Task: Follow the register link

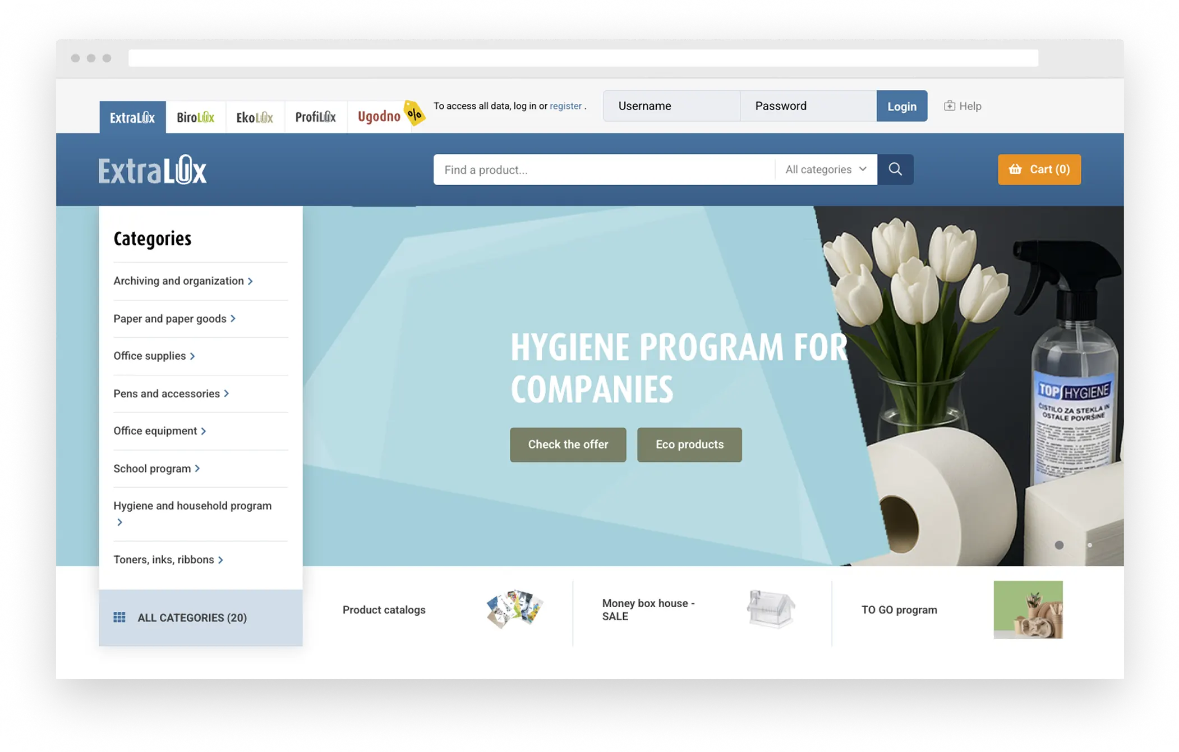Action: (x=565, y=106)
